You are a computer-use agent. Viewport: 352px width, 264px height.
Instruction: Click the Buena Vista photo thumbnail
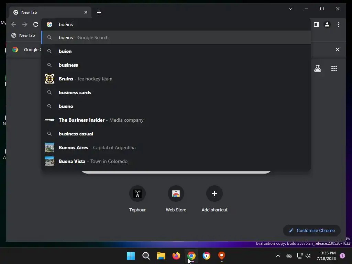point(49,161)
